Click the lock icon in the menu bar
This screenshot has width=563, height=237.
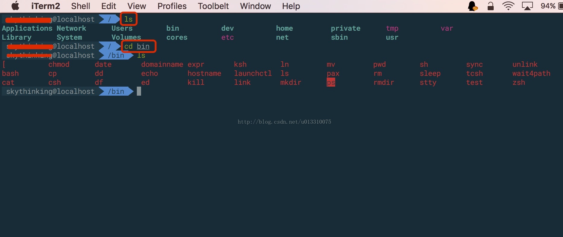(x=491, y=6)
